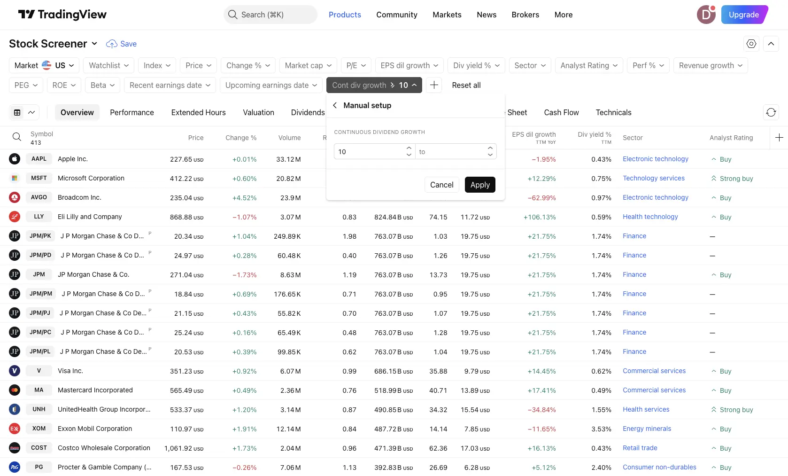Image resolution: width=788 pixels, height=476 pixels.
Task: Click the screener settings hexagon icon
Action: (x=751, y=44)
